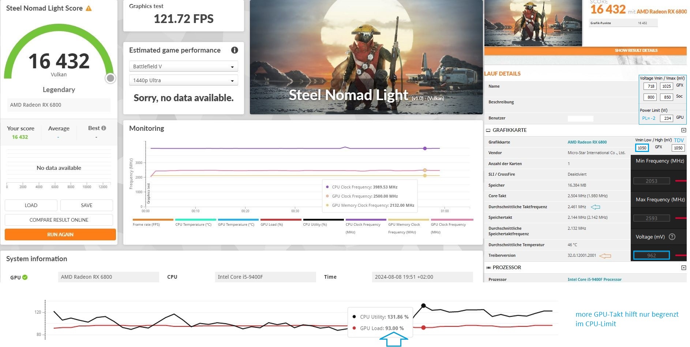Viewport: 690px width, 347px height.
Task: Click the Power Limit field showing 234
Action: (667, 118)
